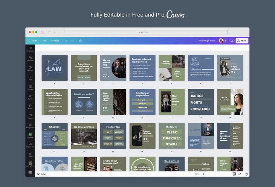Open the Templates panel in sidebar

(30, 49)
